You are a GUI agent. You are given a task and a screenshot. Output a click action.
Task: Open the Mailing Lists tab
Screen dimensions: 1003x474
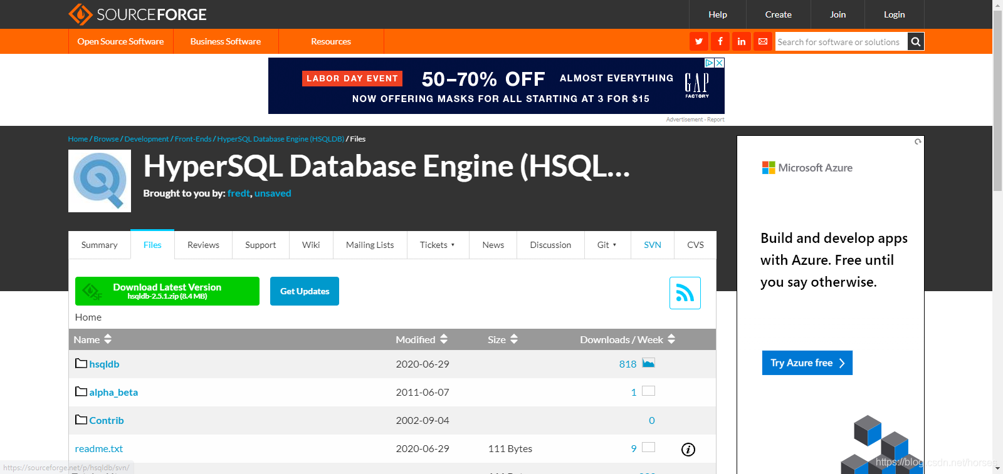pyautogui.click(x=370, y=245)
